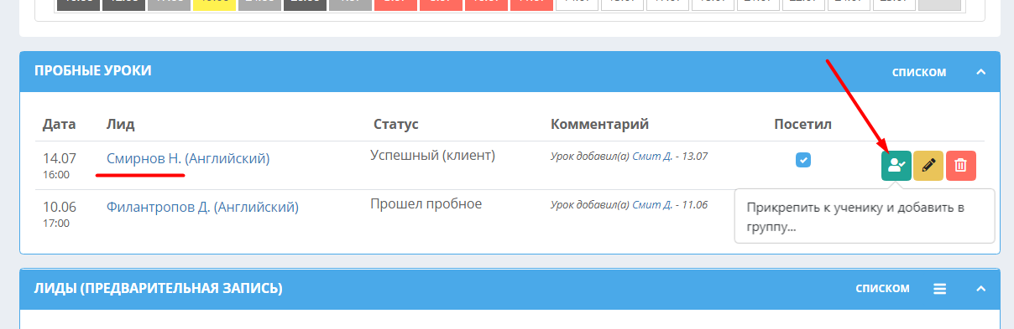This screenshot has width=1014, height=329.
Task: Collapse the Лиды (предварительная запись) panel
Action: (980, 289)
